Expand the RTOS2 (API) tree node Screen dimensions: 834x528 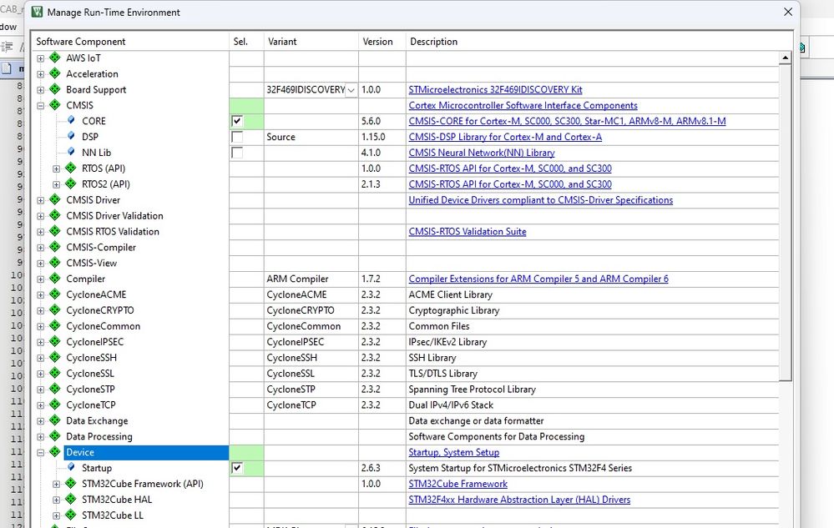(x=57, y=184)
